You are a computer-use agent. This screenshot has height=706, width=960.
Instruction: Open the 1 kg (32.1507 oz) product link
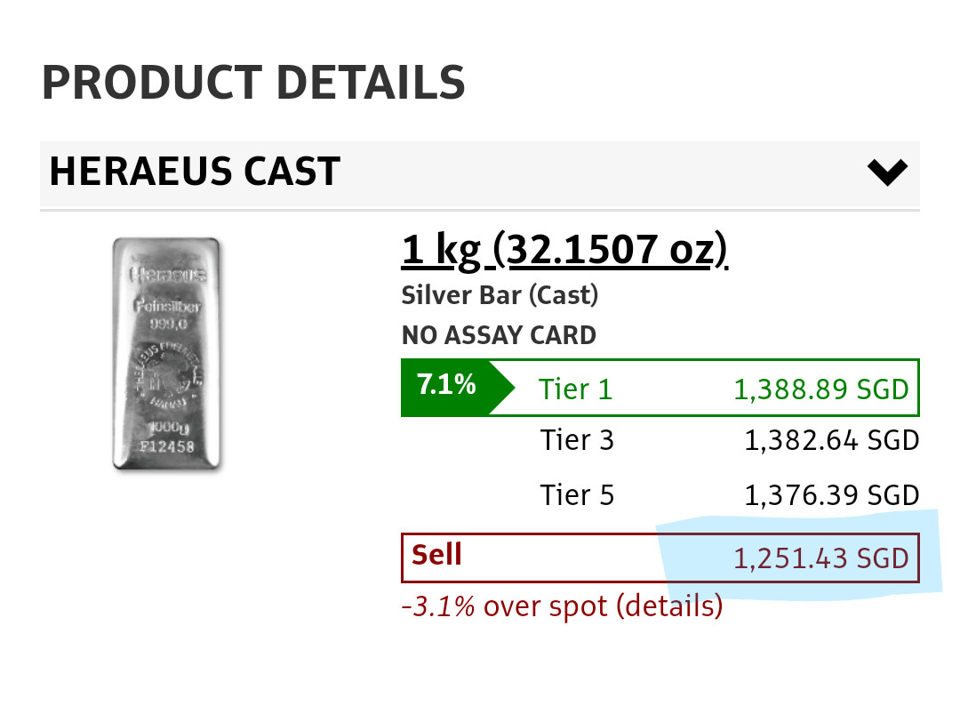[564, 252]
